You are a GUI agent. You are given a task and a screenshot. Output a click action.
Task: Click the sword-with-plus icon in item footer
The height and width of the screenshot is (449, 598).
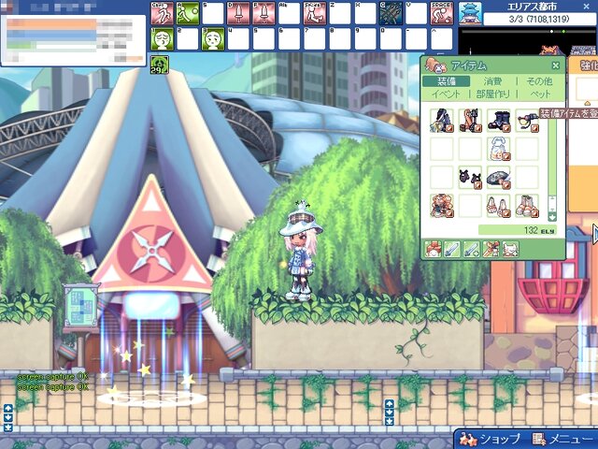pyautogui.click(x=471, y=250)
